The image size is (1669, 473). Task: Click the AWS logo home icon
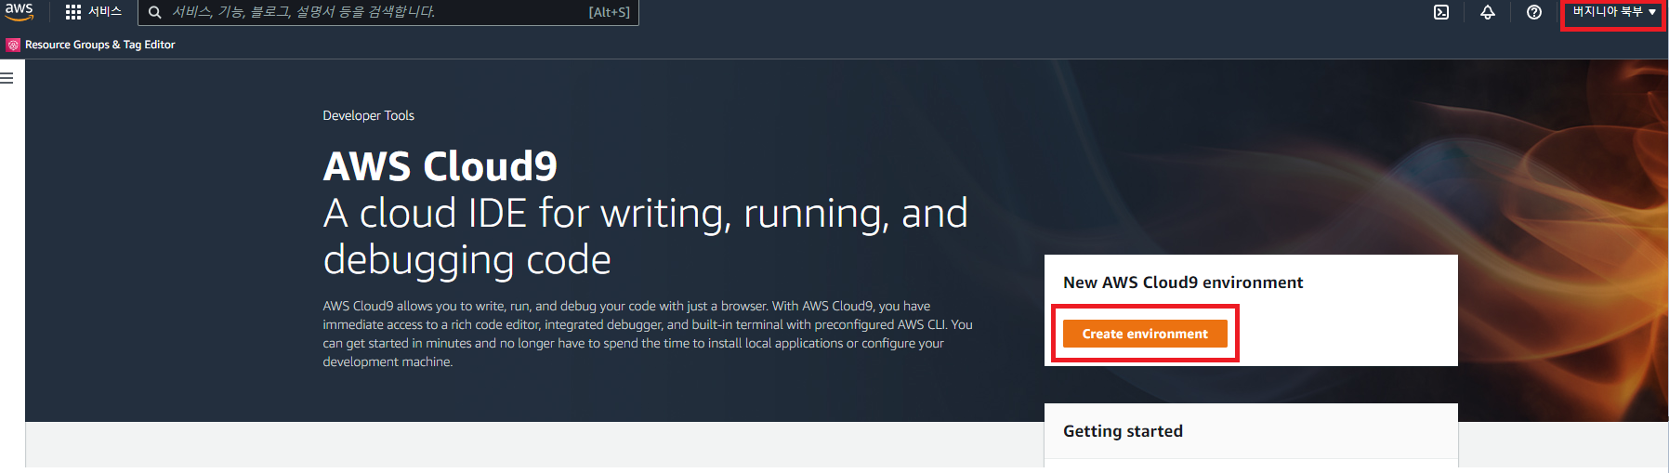click(x=19, y=11)
